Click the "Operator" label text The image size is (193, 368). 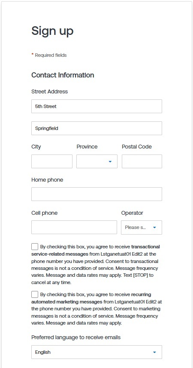[132, 213]
